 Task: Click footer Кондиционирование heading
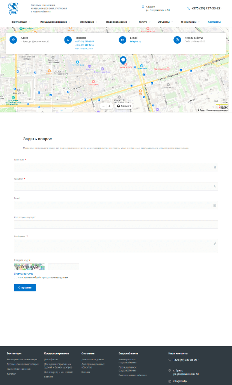pos(56,353)
